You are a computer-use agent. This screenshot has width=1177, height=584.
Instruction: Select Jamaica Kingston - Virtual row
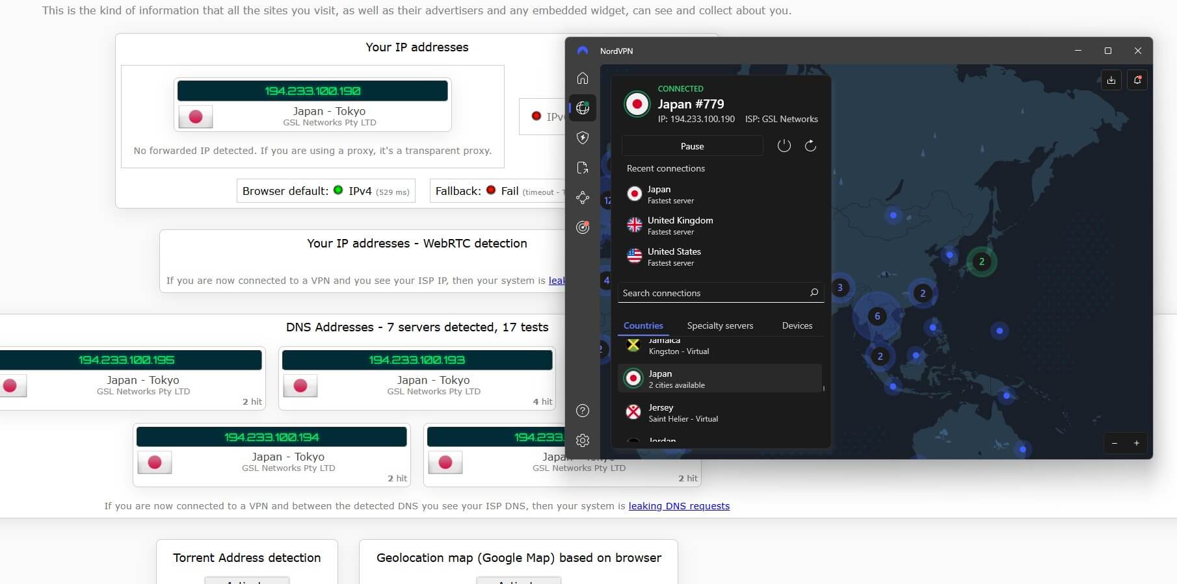pyautogui.click(x=719, y=346)
